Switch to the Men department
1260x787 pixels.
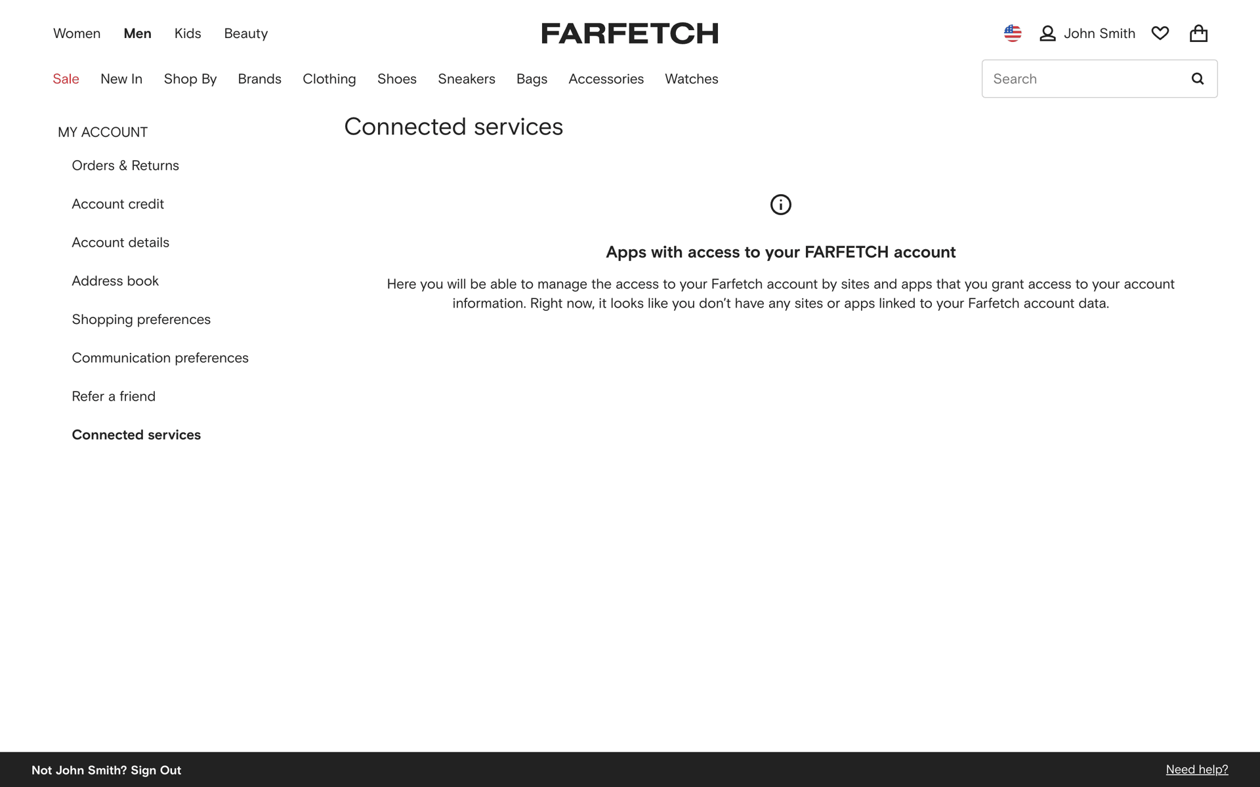click(x=137, y=33)
